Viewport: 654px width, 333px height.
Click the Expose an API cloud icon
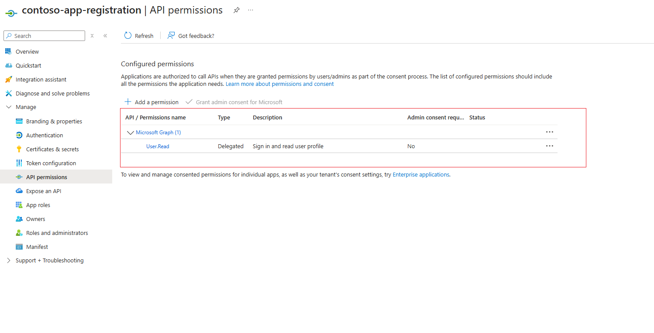(19, 191)
